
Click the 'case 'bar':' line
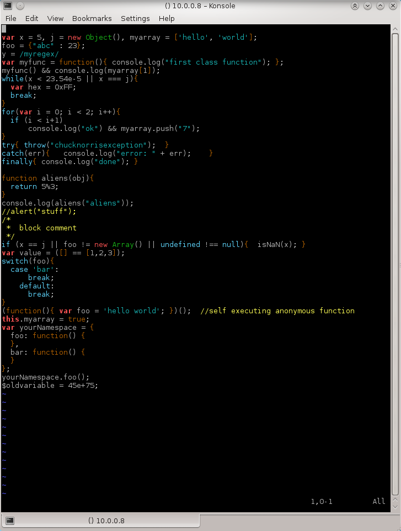(x=35, y=270)
